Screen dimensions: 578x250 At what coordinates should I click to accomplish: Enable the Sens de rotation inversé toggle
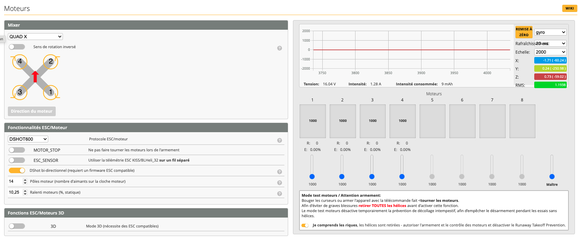[x=17, y=47]
